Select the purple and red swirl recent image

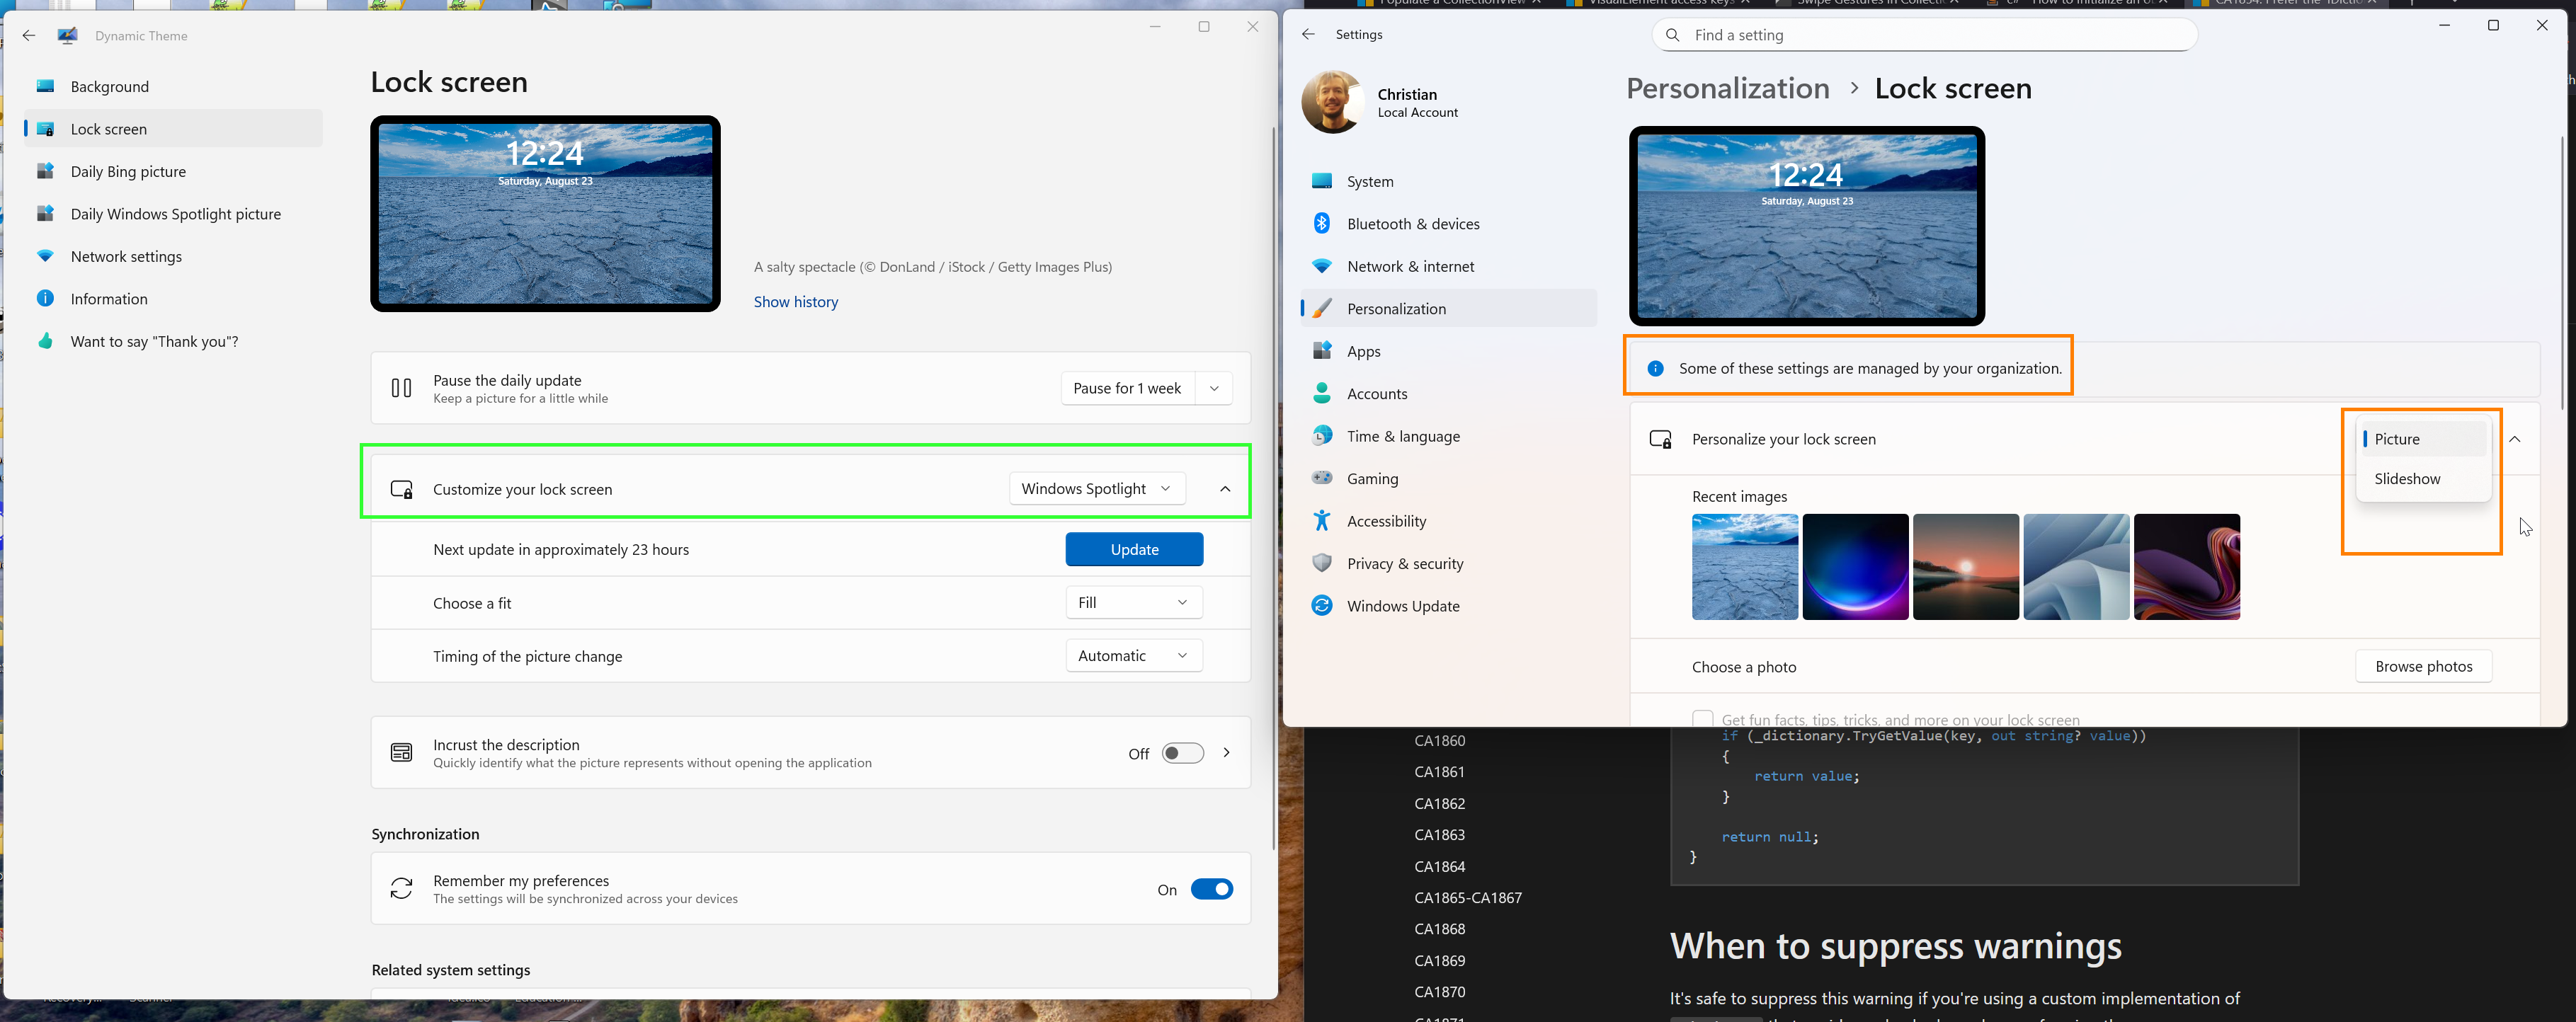2187,567
